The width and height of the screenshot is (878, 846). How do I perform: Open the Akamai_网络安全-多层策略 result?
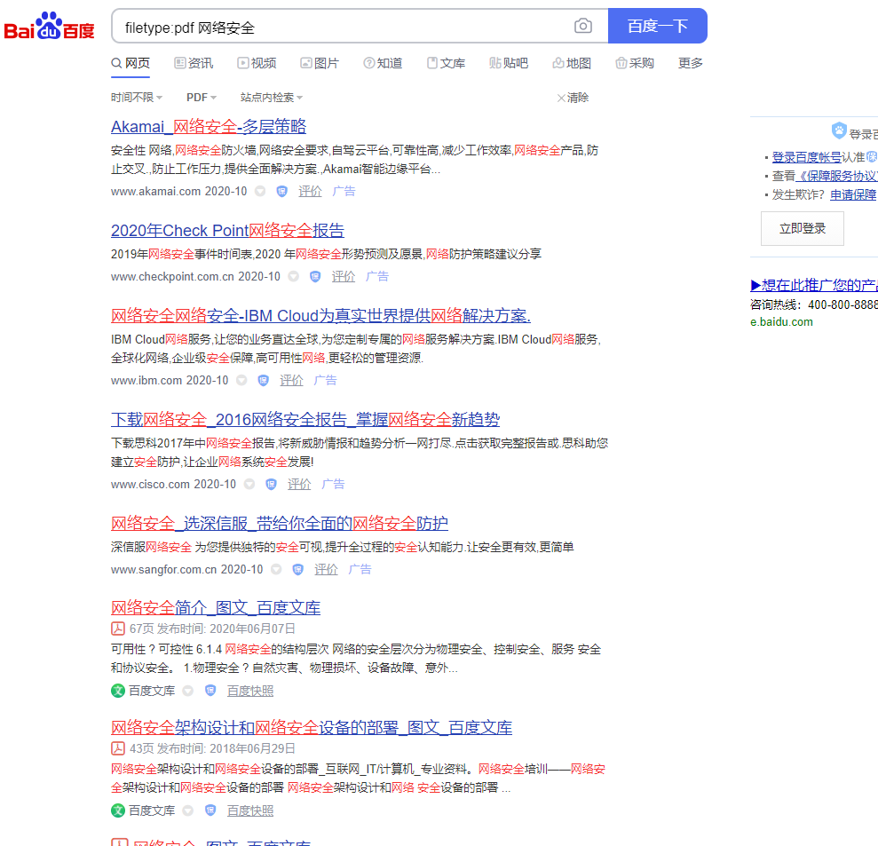pos(209,127)
